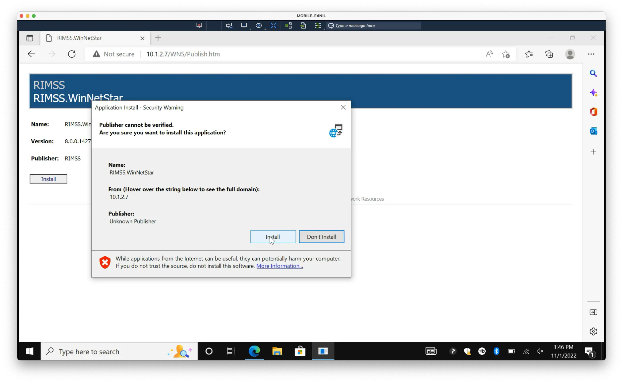The image size is (623, 383).
Task: Open the Read aloud icon in the address bar
Action: coord(489,54)
